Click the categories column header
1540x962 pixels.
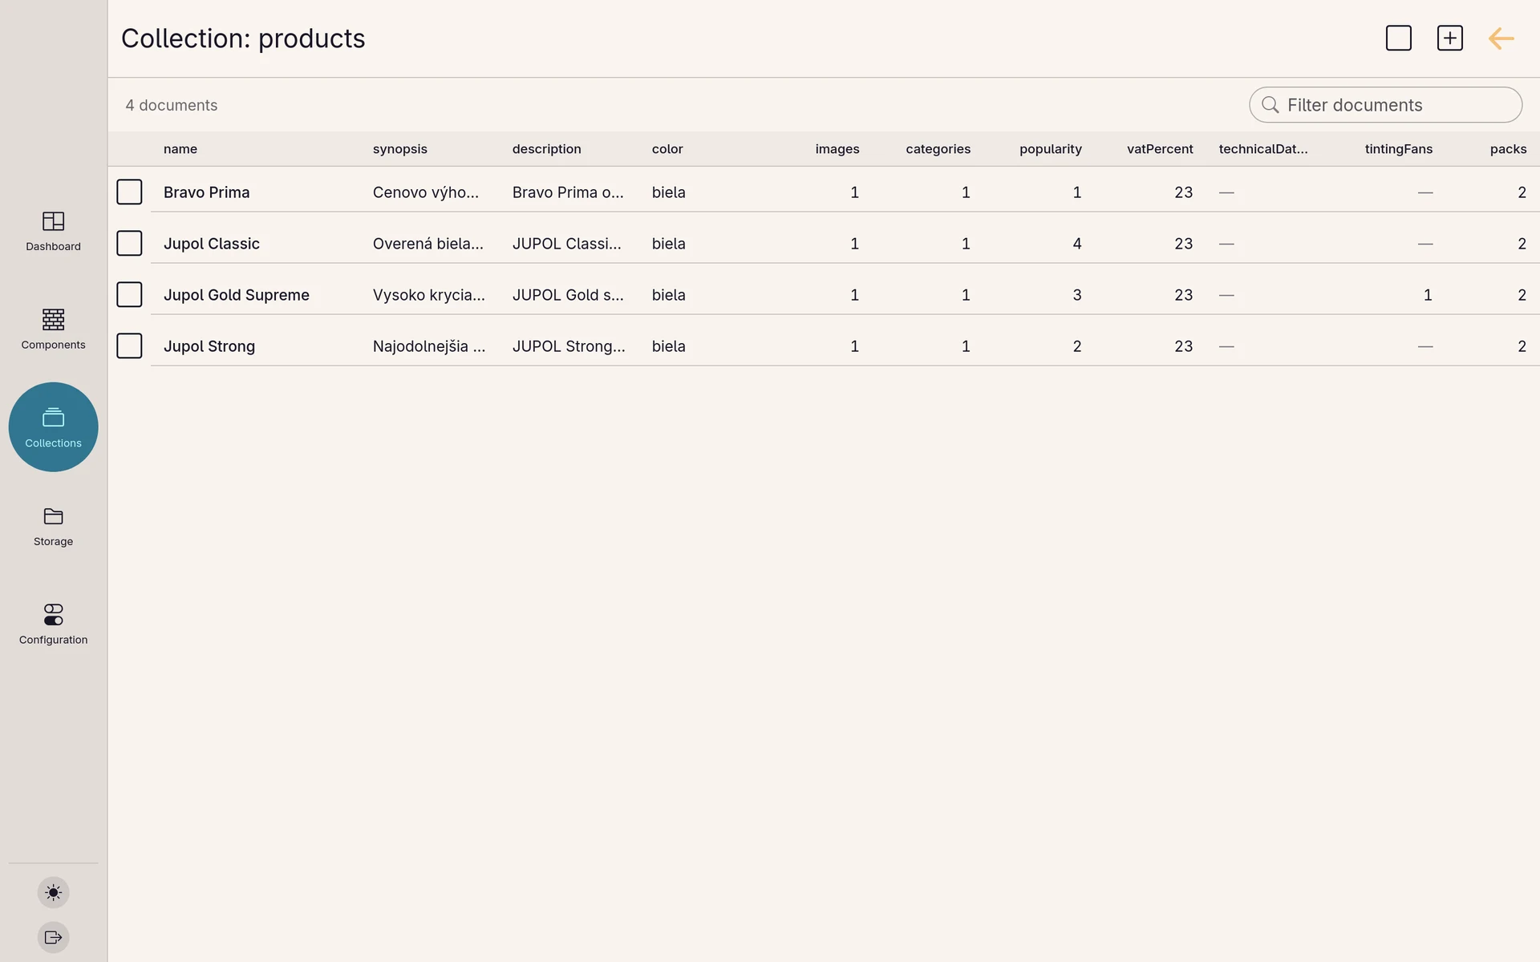pyautogui.click(x=938, y=149)
